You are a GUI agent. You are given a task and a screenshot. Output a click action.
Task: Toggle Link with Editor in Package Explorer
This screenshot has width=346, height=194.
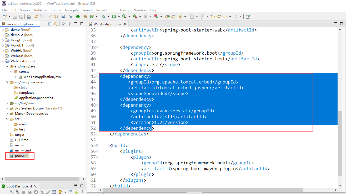pyautogui.click(x=56, y=24)
